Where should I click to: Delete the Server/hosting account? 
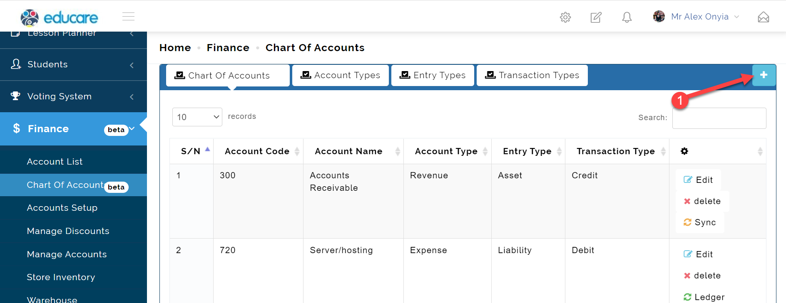702,276
